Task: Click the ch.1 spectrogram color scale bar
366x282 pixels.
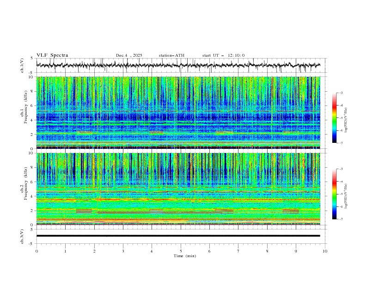Action: click(x=334, y=118)
